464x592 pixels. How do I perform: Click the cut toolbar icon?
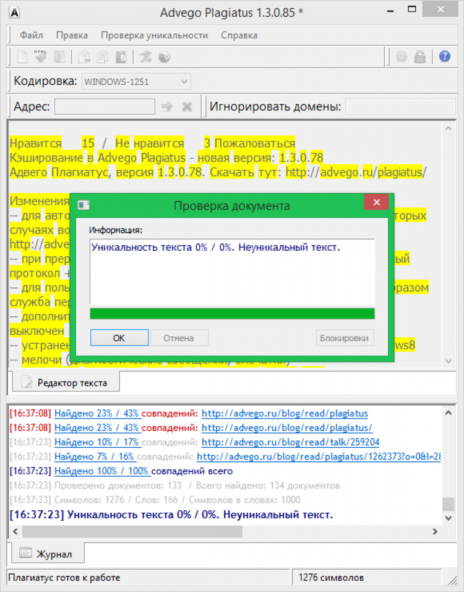(84, 57)
